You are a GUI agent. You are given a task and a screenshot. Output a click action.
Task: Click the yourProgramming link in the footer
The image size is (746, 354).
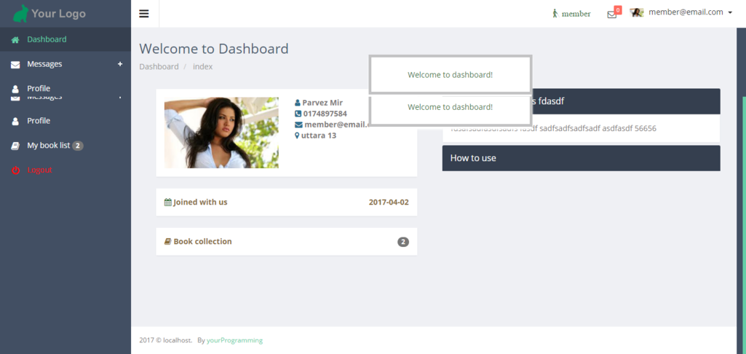(x=234, y=340)
